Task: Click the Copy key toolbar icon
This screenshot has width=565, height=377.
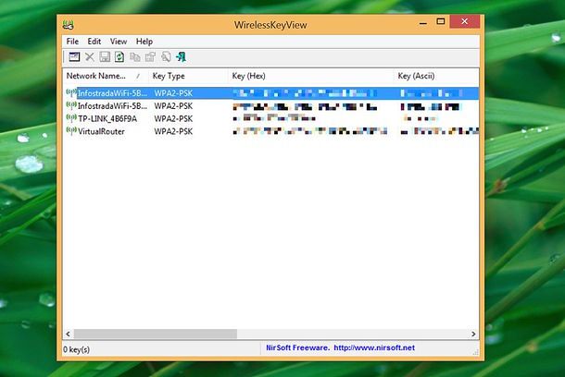Action: tap(150, 56)
